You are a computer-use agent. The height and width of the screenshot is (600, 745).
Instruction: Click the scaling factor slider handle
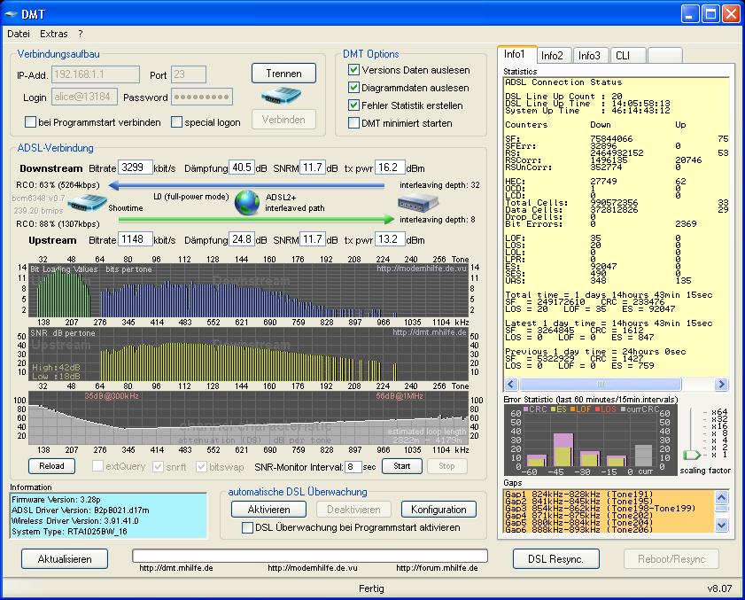691,455
